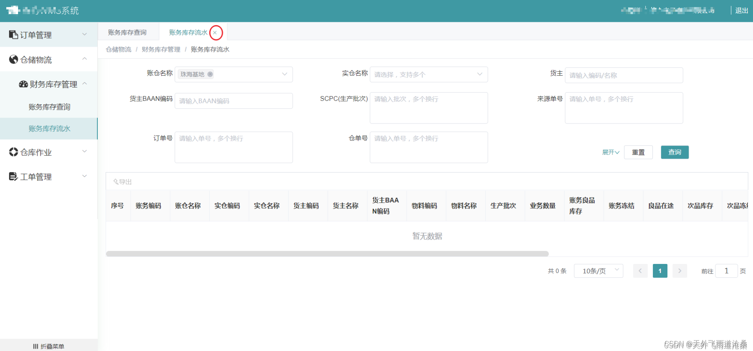753x351 pixels.
Task: Click the 重置 reset button
Action: click(x=638, y=152)
